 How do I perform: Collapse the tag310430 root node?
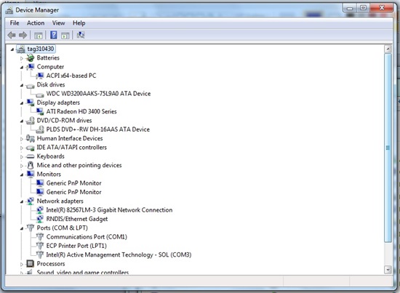point(12,49)
